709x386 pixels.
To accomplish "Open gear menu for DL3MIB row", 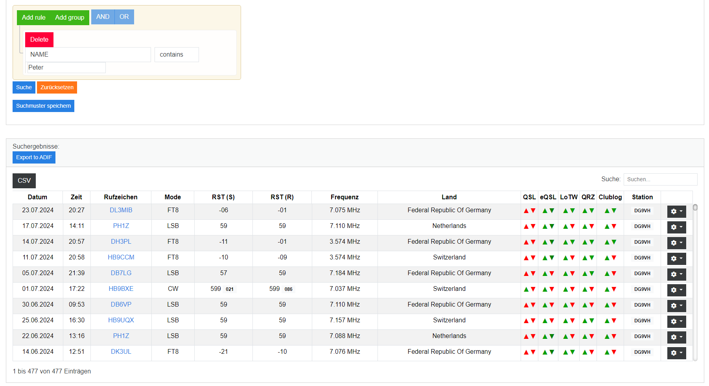I will [676, 211].
